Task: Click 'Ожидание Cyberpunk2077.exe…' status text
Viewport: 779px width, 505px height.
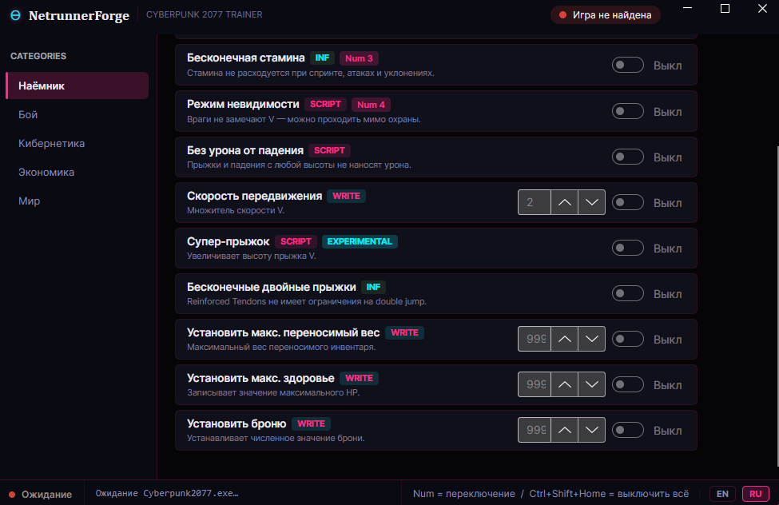Action: (x=167, y=493)
